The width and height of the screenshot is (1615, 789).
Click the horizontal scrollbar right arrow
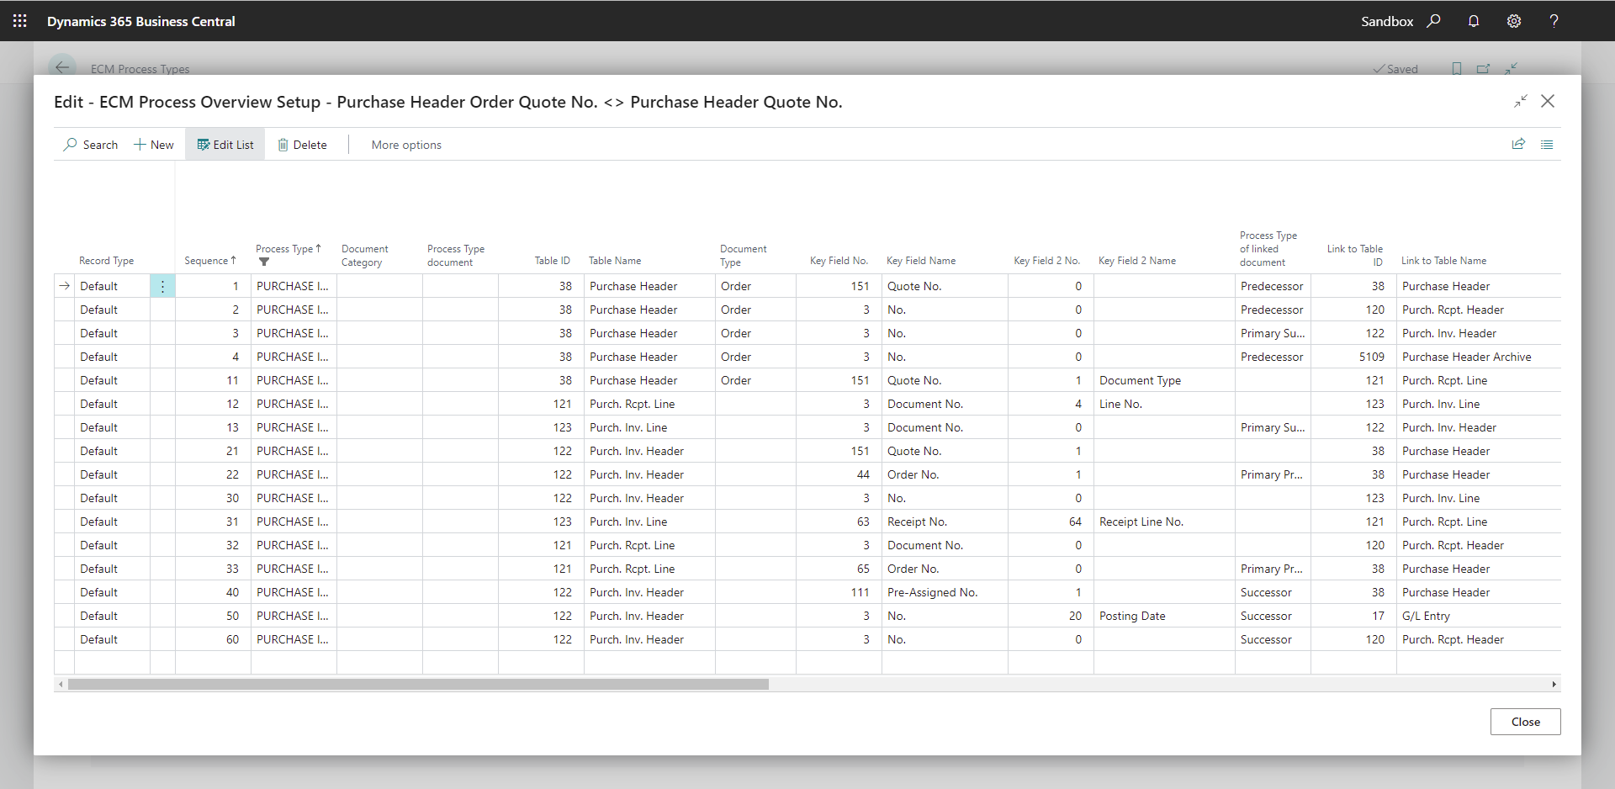(x=1554, y=685)
